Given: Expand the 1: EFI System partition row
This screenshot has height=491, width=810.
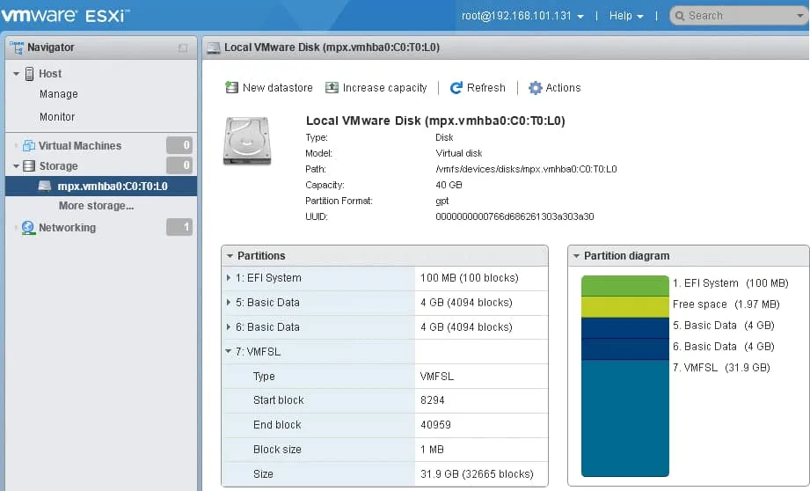Looking at the screenshot, I should [230, 278].
